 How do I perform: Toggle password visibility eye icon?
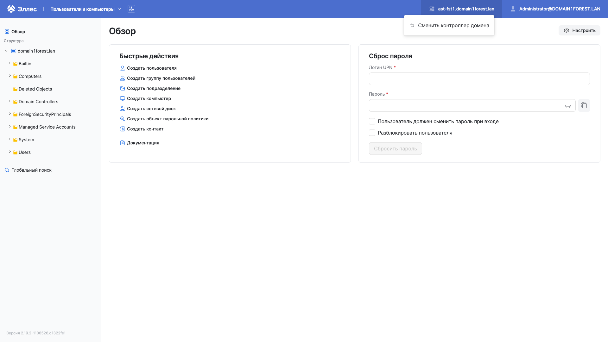568,106
